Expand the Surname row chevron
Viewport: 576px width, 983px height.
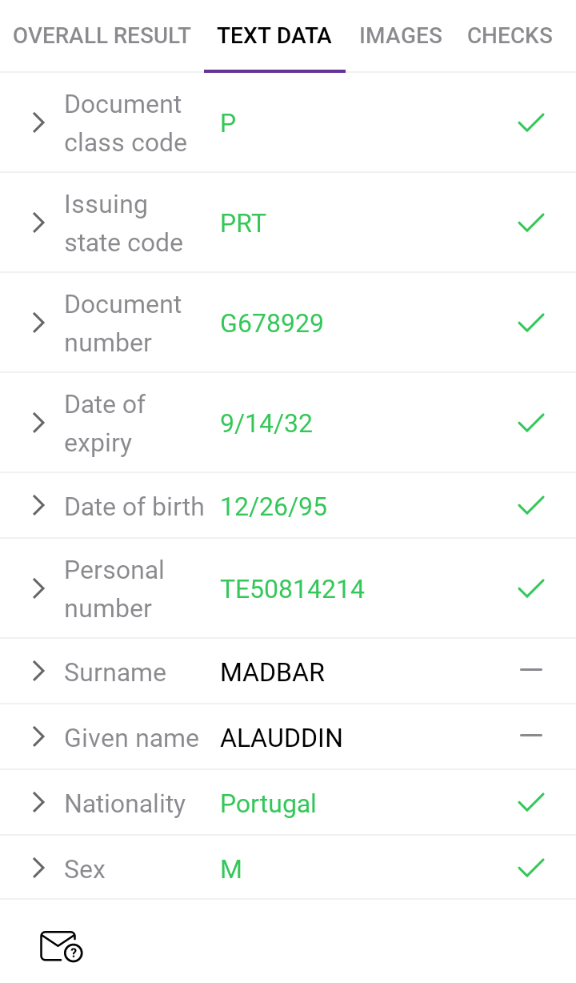pyautogui.click(x=38, y=671)
